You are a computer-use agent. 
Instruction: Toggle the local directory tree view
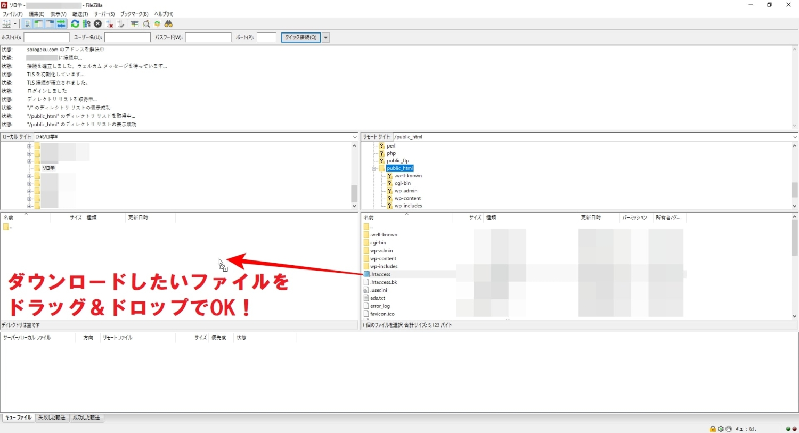click(38, 24)
